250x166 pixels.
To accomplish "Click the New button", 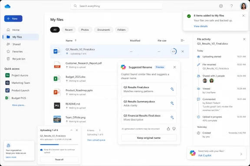I will coord(13,19).
